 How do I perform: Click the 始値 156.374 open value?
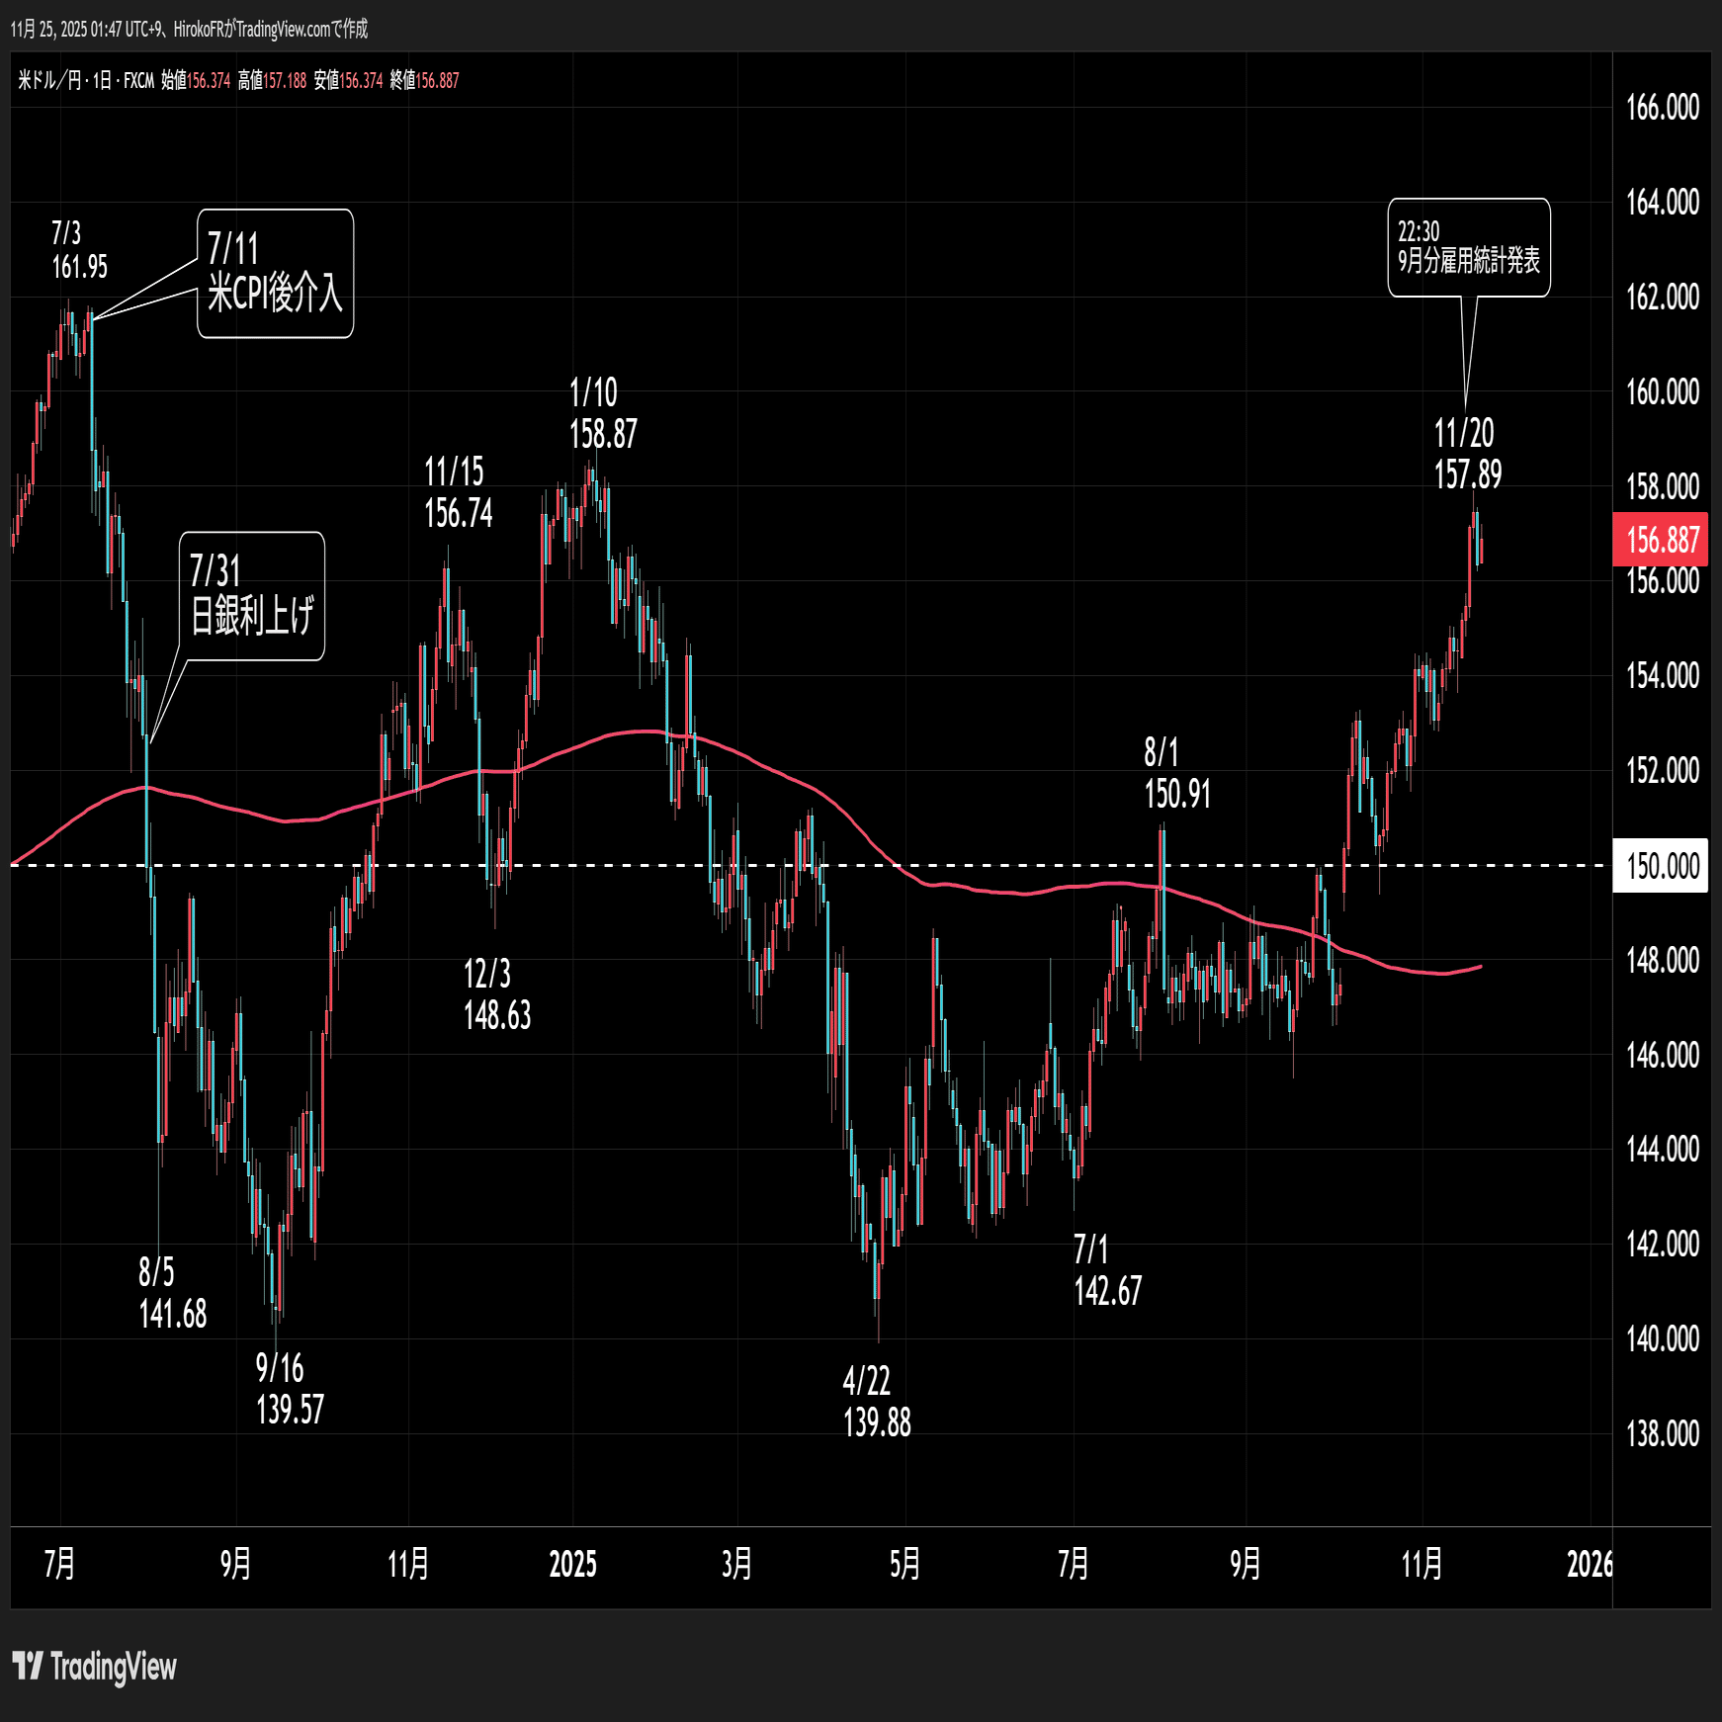pyautogui.click(x=196, y=81)
